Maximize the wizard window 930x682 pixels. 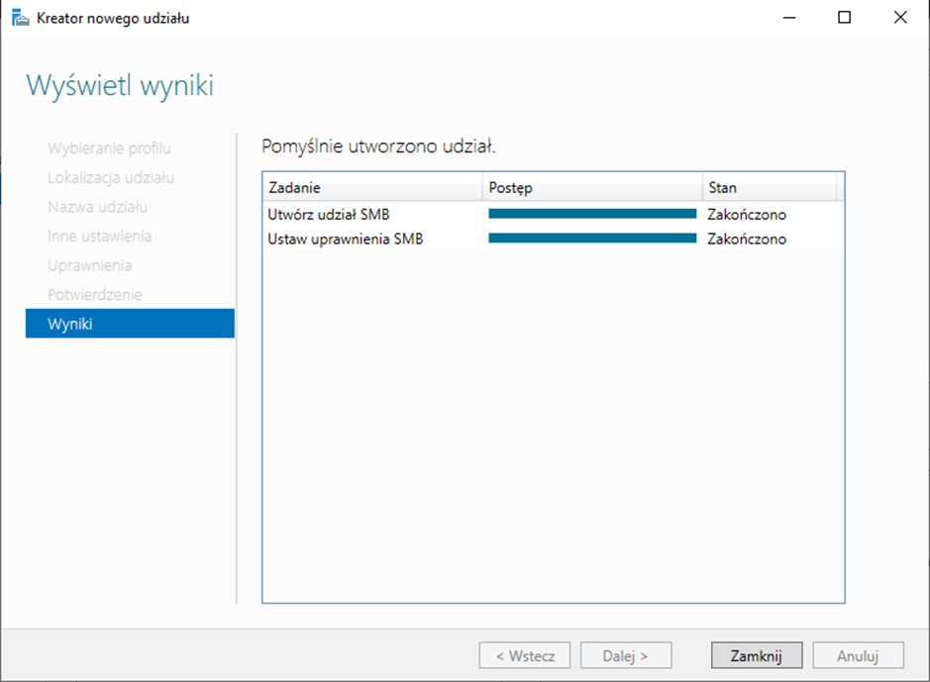point(845,18)
